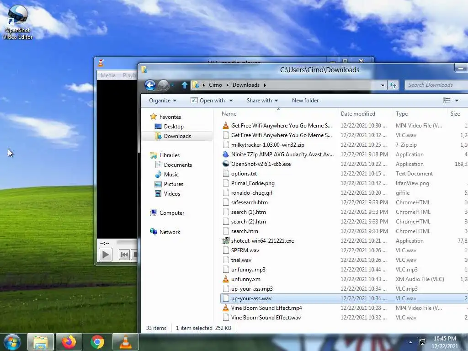Screen dimensions: 468x351
Task: Expand the arrow after the Downloads breadcrumb
Action: [265, 85]
